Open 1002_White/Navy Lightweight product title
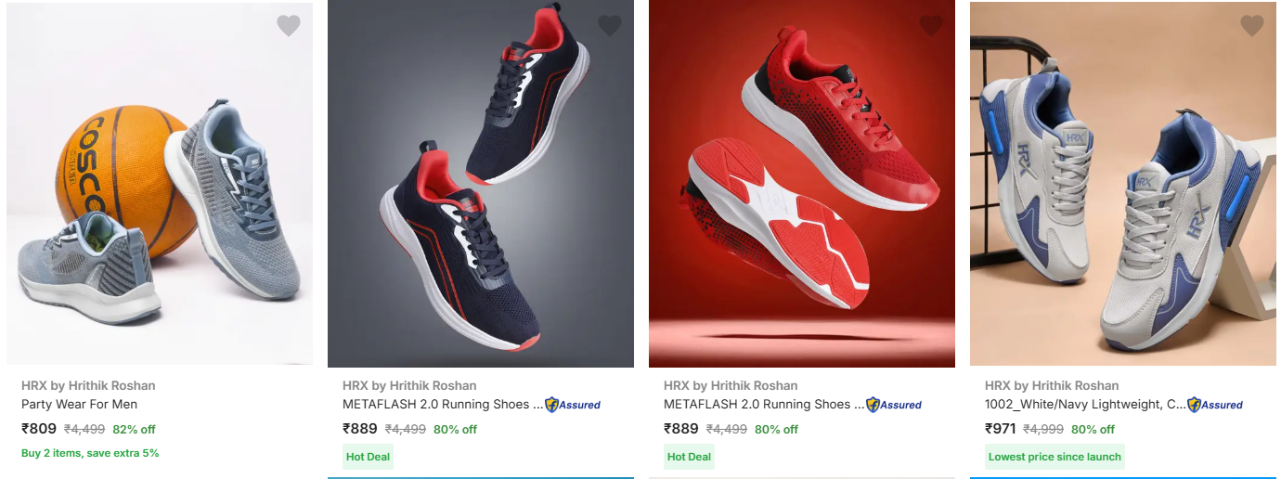 (x=1085, y=405)
